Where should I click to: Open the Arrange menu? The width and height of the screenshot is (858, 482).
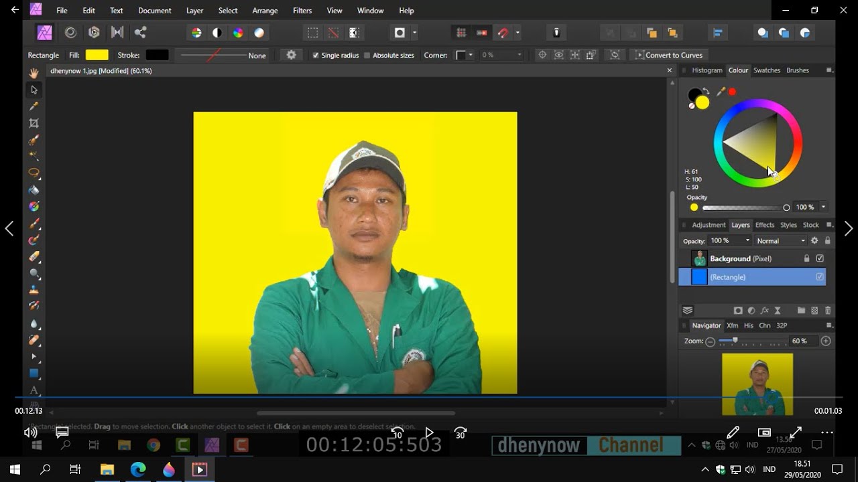tap(265, 11)
